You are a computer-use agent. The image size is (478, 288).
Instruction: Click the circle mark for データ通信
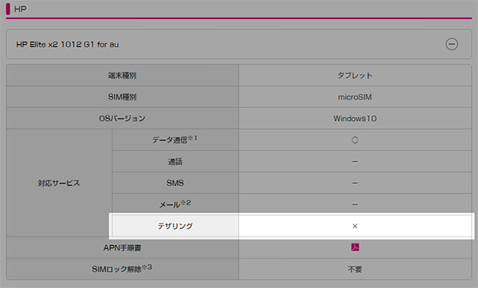355,140
